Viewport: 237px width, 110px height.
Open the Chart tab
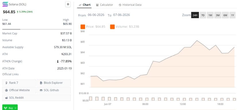[x=85, y=5]
